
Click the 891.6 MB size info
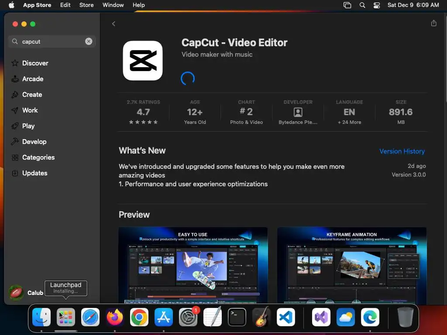401,112
